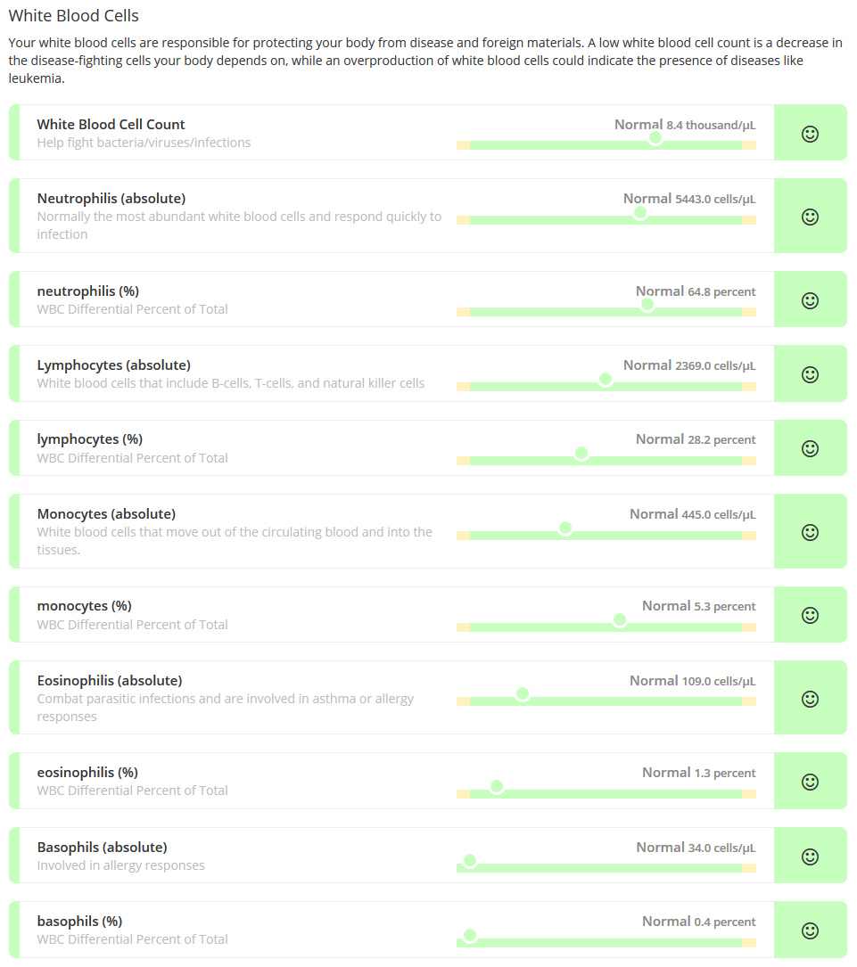Click the smiley icon for Monocytes (absolute)
857x967 pixels.
pos(810,532)
